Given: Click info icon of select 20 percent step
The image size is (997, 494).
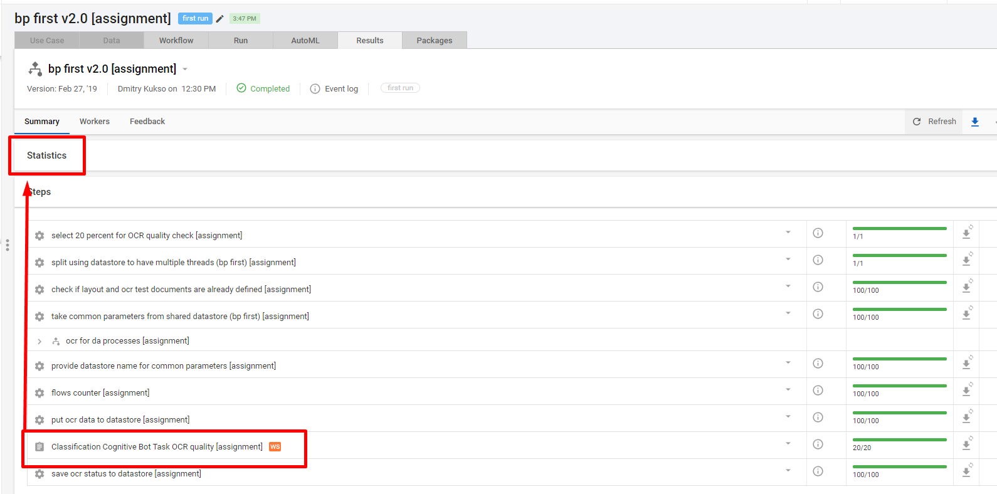Looking at the screenshot, I should (818, 233).
